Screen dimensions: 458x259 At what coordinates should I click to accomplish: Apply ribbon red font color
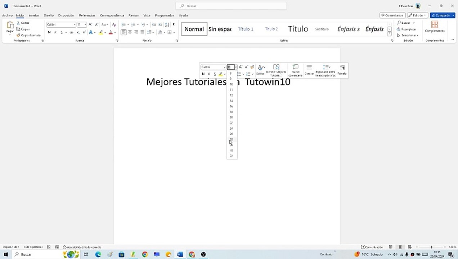(111, 32)
